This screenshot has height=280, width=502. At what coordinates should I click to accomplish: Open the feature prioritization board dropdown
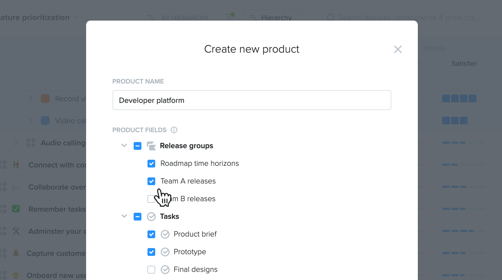pyautogui.click(x=76, y=17)
